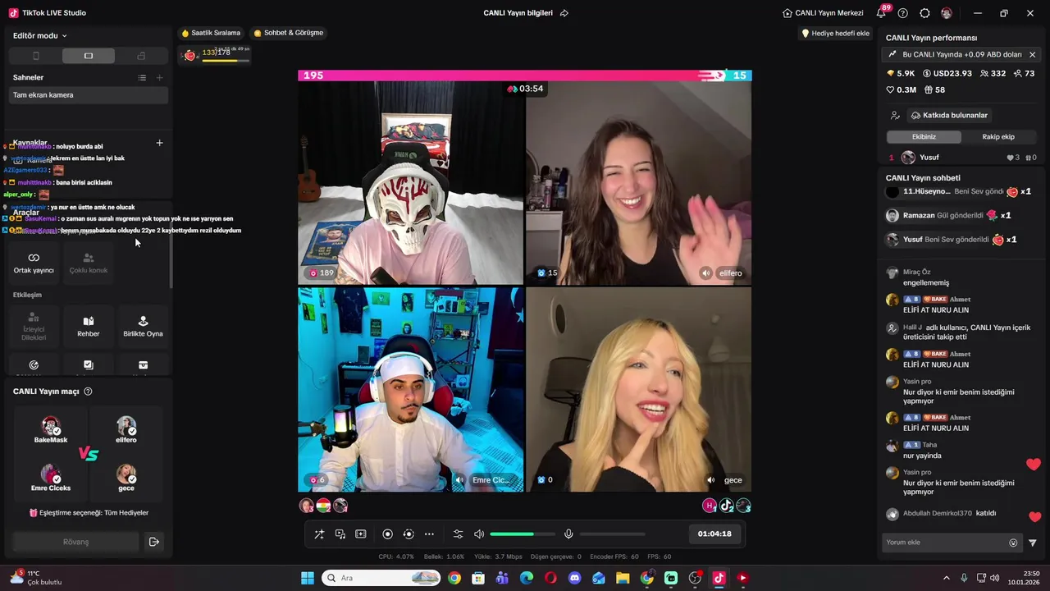The height and width of the screenshot is (591, 1050).
Task: Click the replay clip capture icon
Action: [409, 534]
